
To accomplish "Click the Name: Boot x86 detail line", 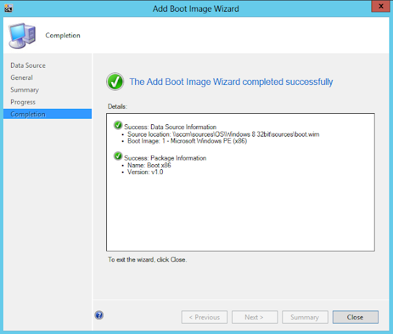I will click(x=150, y=165).
